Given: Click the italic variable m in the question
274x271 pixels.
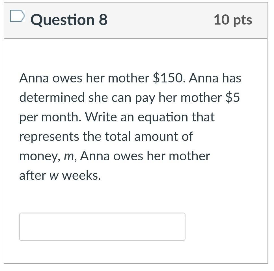Looking at the screenshot, I should 69,156.
